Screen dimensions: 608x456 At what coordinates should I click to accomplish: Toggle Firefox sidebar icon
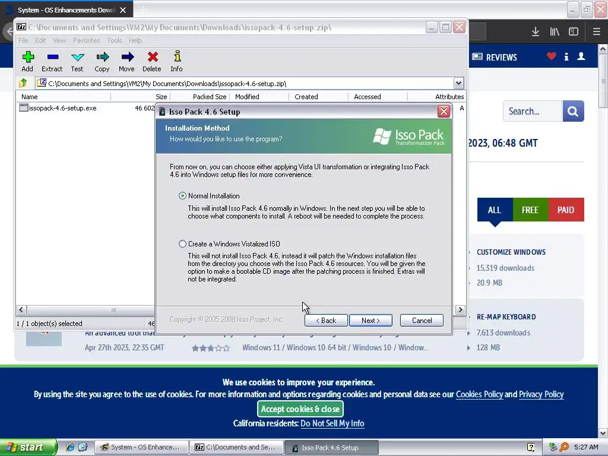(x=574, y=32)
